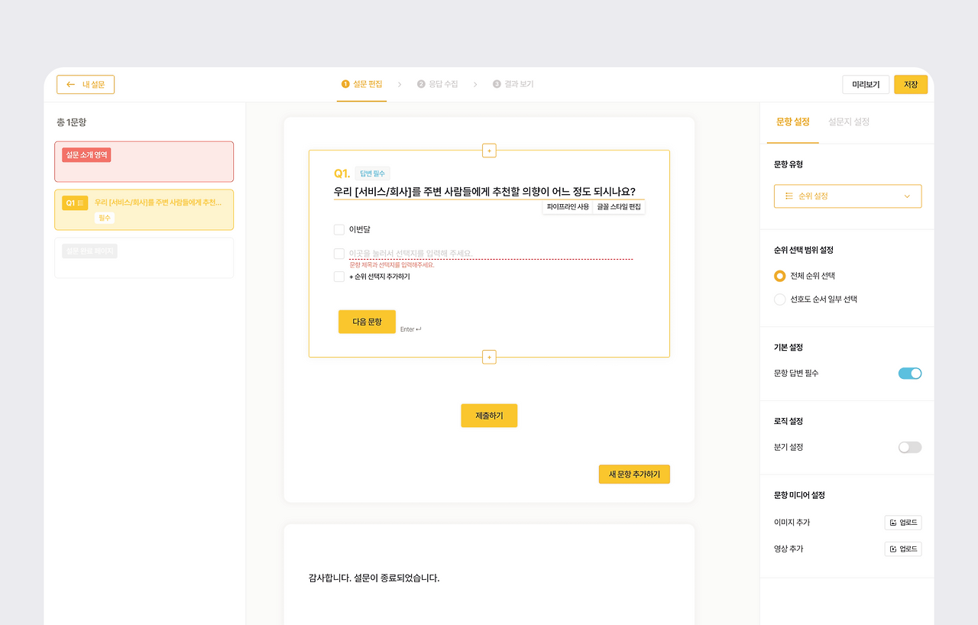The height and width of the screenshot is (625, 978).
Task: Click the 기본 설정 heading
Action: (x=789, y=348)
